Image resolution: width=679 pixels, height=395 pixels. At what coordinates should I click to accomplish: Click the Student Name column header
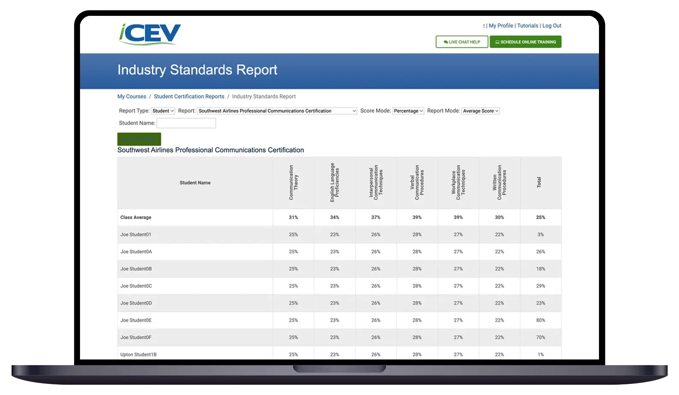point(195,183)
